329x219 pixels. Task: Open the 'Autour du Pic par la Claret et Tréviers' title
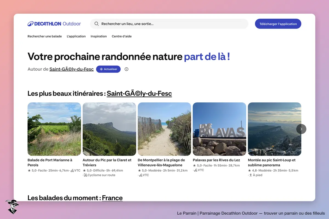(107, 163)
